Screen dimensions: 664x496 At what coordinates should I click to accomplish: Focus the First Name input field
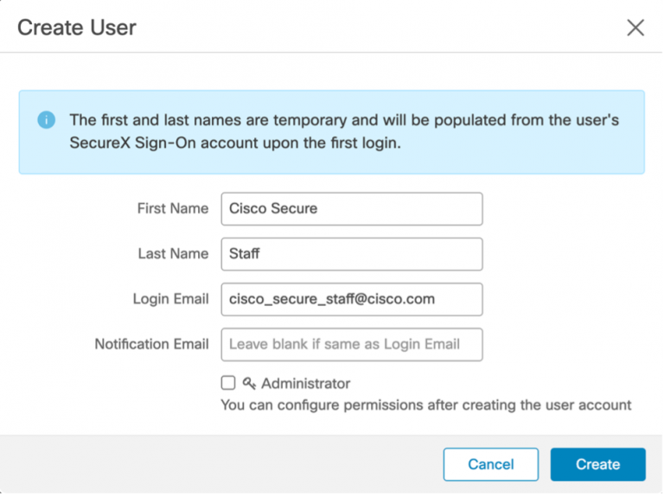click(x=351, y=209)
